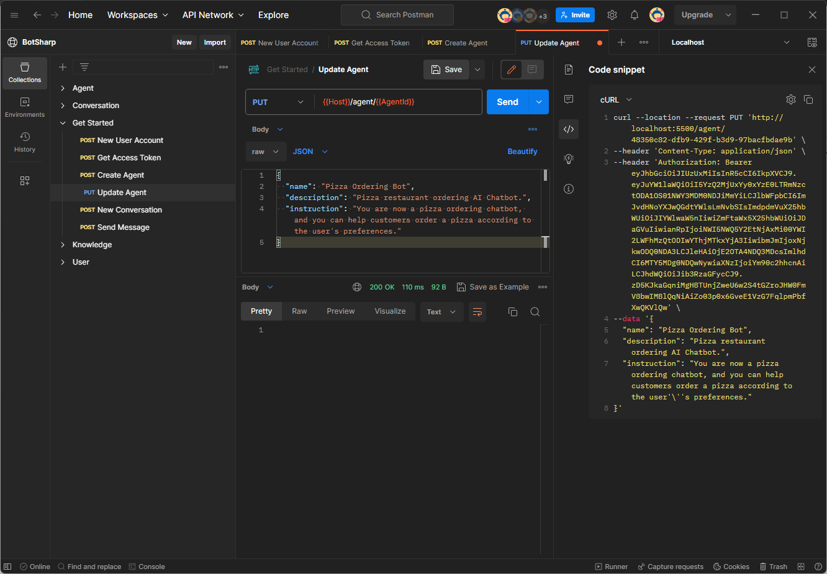This screenshot has width=827, height=574.
Task: Open the Workspaces dropdown
Action: (137, 15)
